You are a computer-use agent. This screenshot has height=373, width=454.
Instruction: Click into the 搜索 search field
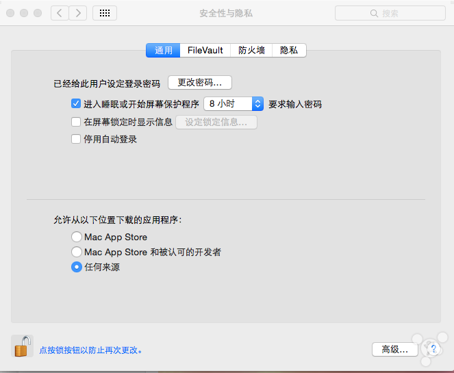[390, 13]
